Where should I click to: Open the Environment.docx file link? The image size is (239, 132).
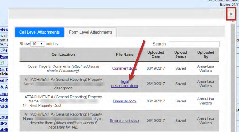click(x=124, y=121)
